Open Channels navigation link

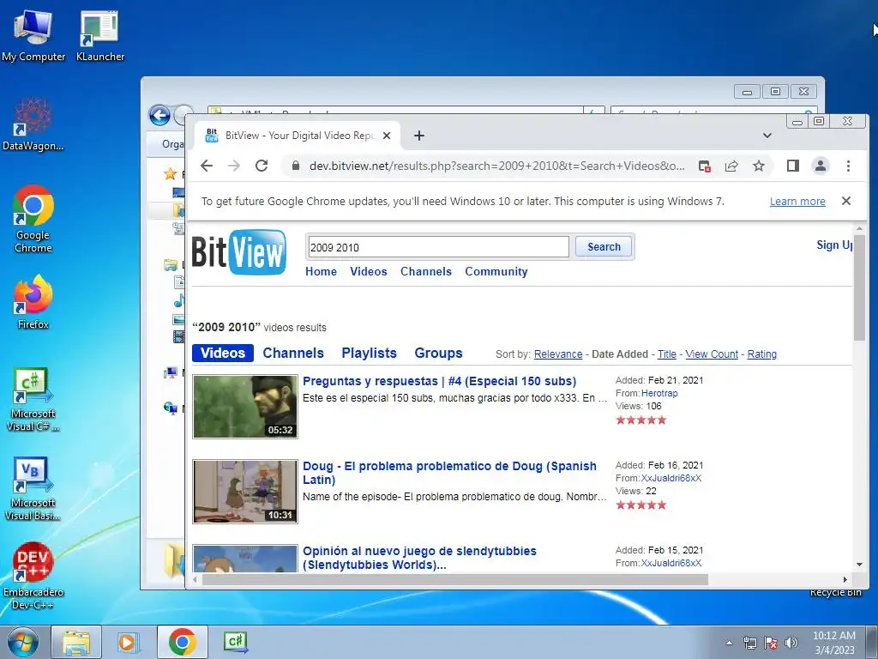point(425,271)
